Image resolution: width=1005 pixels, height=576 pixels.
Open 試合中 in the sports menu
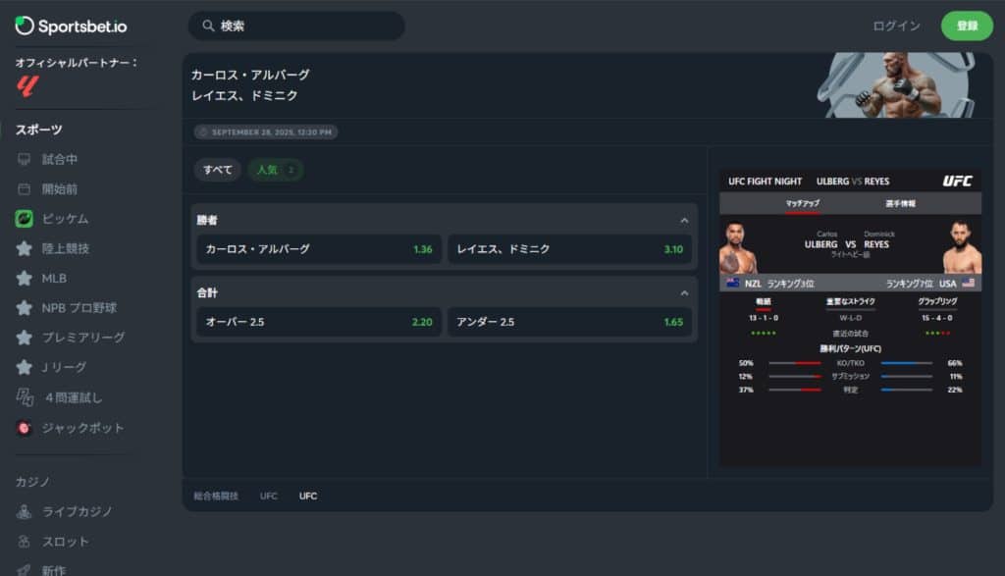click(x=60, y=159)
